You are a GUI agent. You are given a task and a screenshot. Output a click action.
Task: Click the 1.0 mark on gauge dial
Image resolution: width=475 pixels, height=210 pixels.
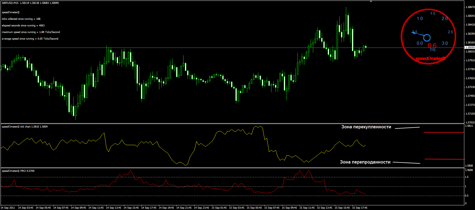click(x=420, y=19)
